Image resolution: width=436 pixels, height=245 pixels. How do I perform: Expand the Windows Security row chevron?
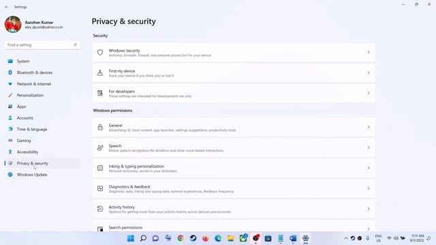tap(369, 52)
